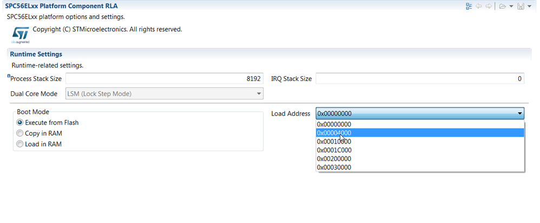Viewport: 540px width, 223px height.
Task: Select Copy in RAM boot mode
Action: point(39,133)
